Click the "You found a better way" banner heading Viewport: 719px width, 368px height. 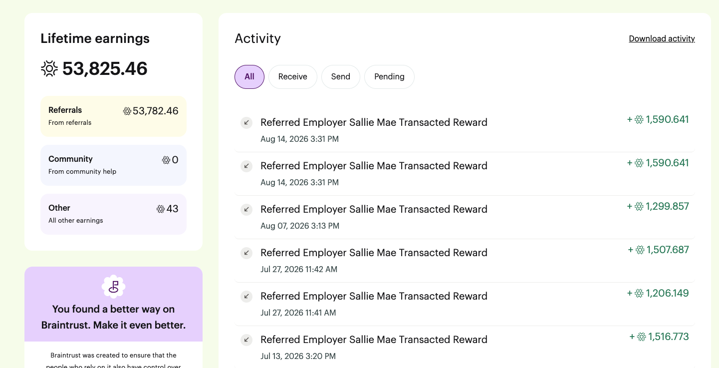pos(113,317)
